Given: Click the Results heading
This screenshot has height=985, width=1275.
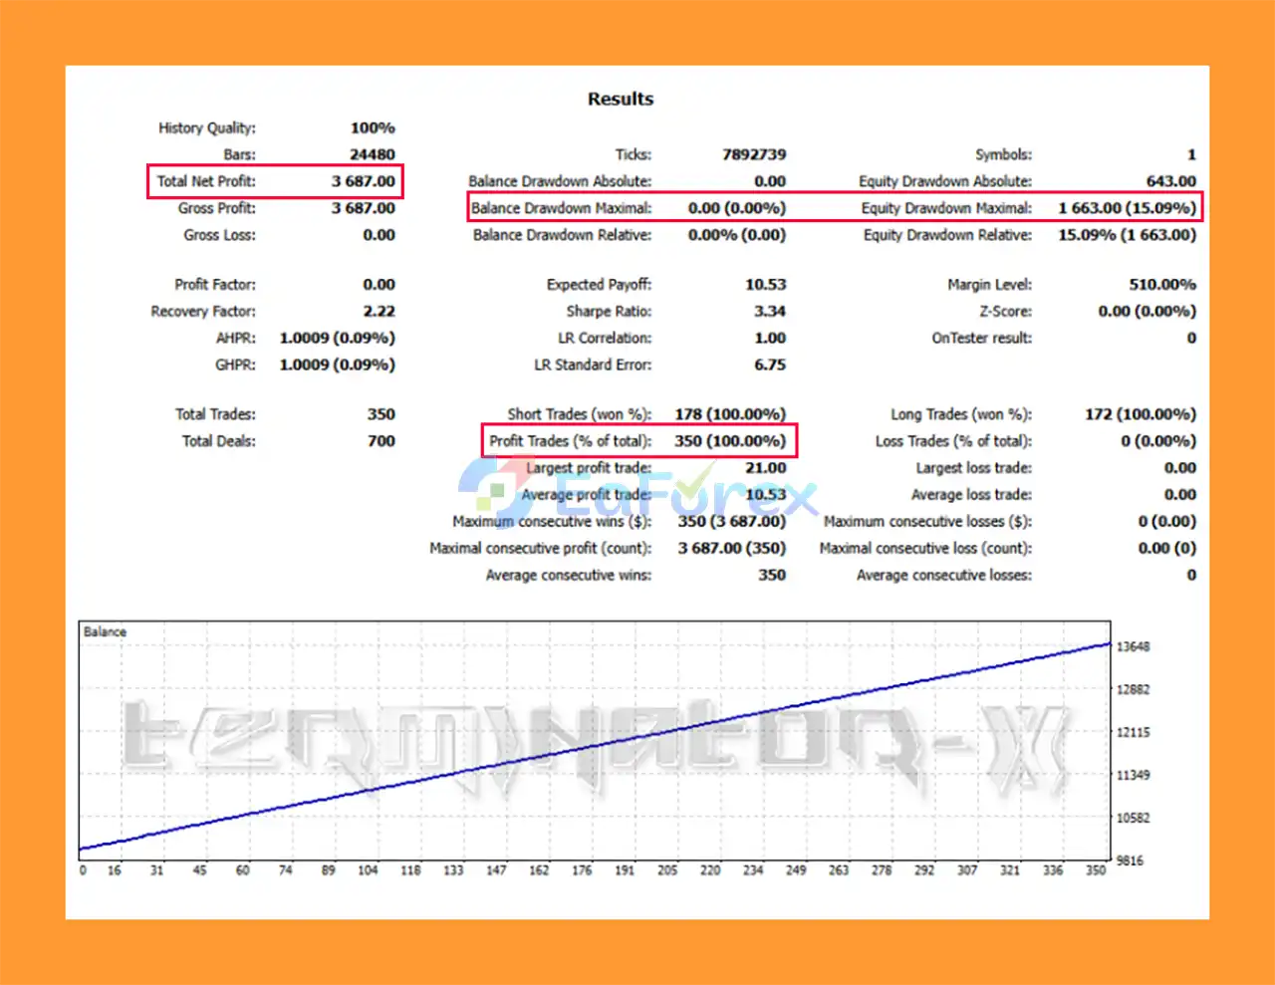Looking at the screenshot, I should tap(620, 99).
